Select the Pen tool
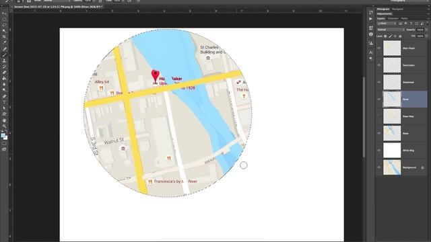 4,96
